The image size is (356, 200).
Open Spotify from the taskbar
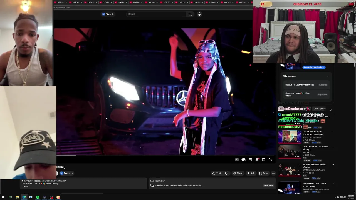click(38, 197)
